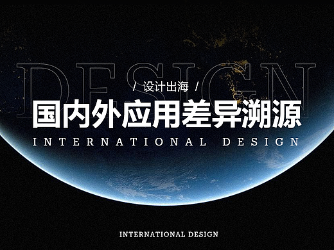Viewport: 334px width, 250px height.
Task: Click the '设计出海' subtitle text
Action: (x=166, y=87)
